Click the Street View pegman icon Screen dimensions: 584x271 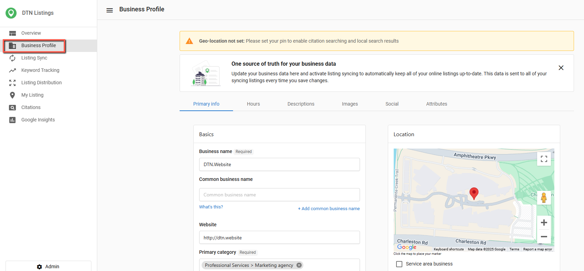click(x=544, y=198)
